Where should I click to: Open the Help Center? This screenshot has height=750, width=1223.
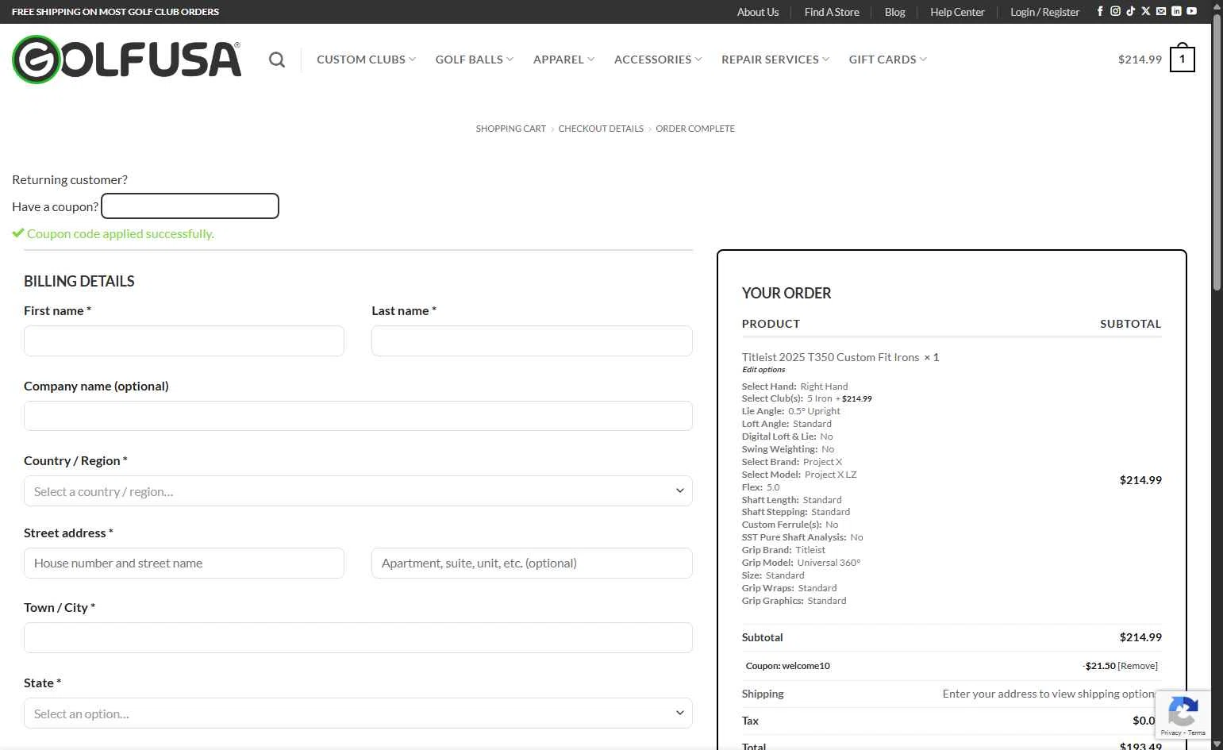pyautogui.click(x=957, y=12)
